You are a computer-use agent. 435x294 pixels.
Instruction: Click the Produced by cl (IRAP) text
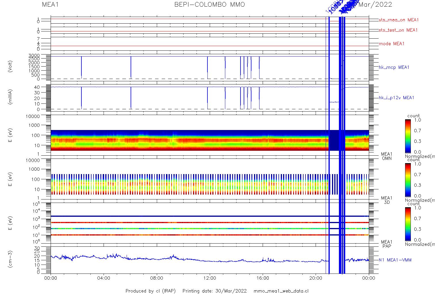[x=150, y=291]
